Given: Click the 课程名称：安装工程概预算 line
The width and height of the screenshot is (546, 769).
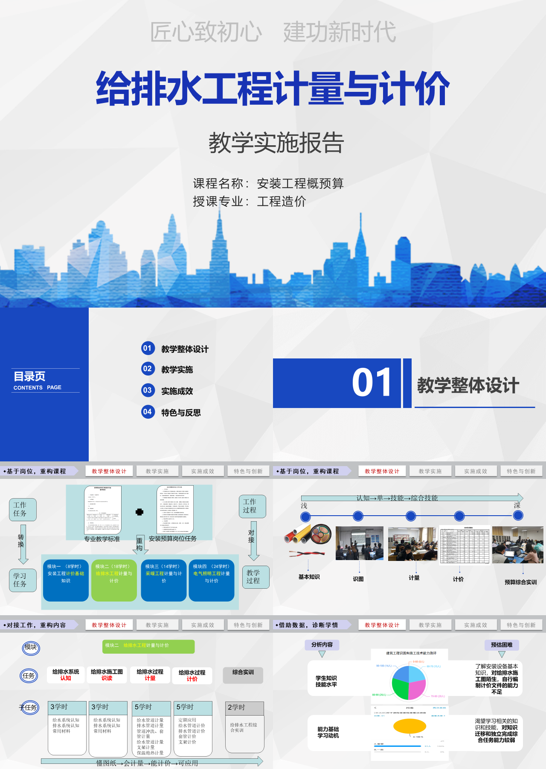Looking at the screenshot, I should coord(268,183).
